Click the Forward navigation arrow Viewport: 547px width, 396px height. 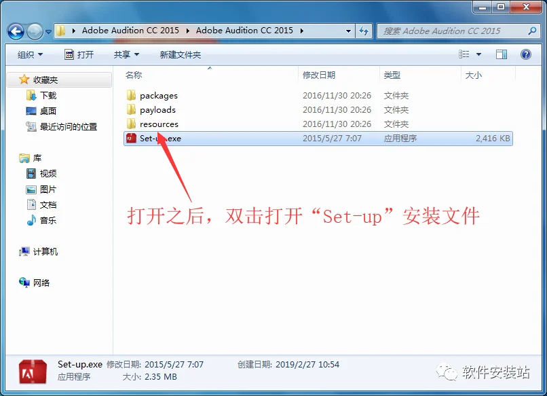pyautogui.click(x=35, y=31)
